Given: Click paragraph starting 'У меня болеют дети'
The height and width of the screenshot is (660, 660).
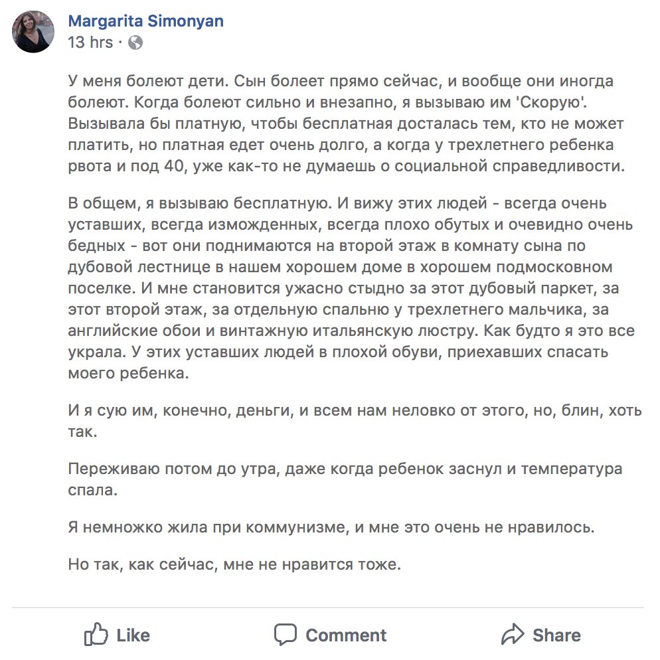Looking at the screenshot, I should (347, 124).
